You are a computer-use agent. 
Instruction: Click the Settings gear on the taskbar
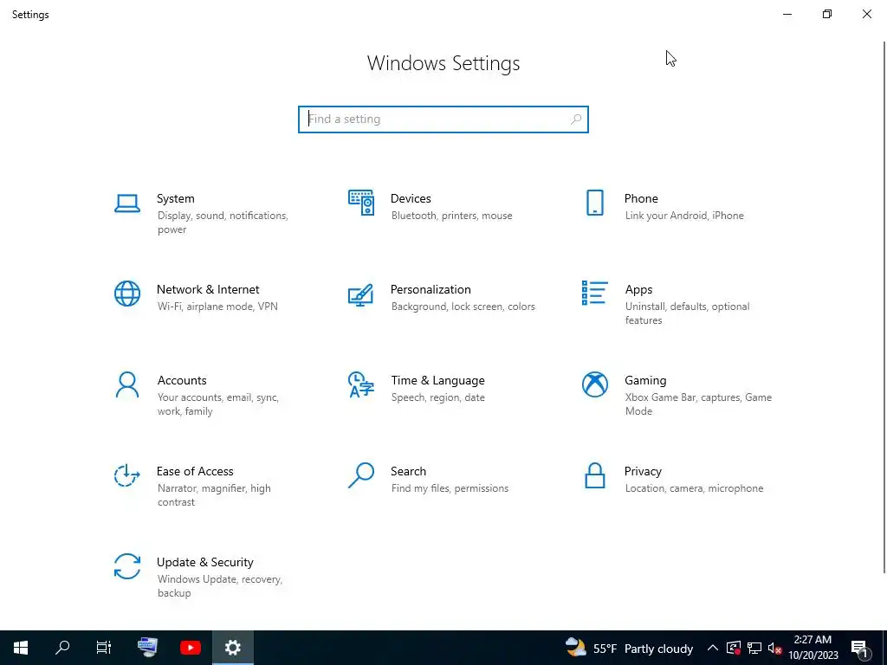(232, 648)
